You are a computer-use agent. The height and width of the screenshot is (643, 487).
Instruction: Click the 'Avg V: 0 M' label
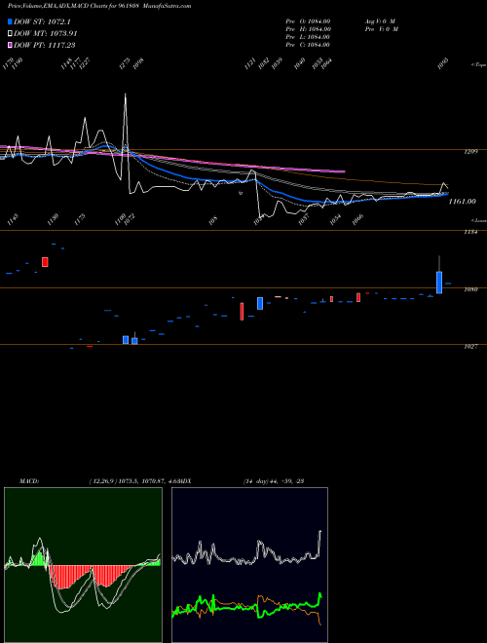point(380,20)
